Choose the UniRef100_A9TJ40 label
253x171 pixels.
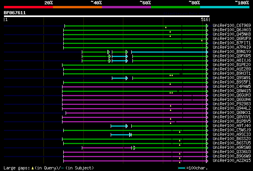pos(232,126)
